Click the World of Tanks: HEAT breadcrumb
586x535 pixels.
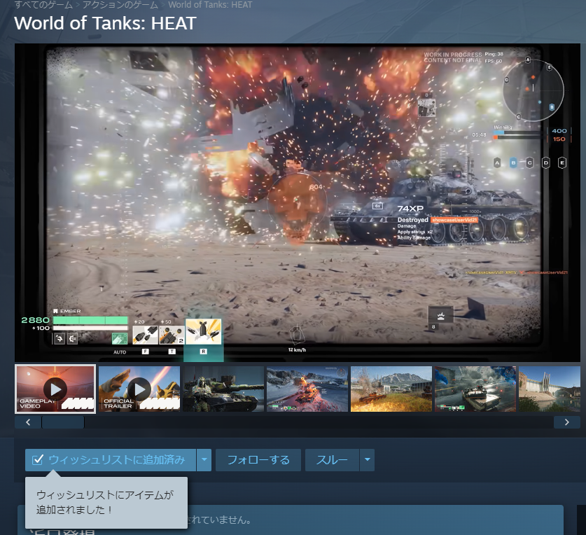(x=210, y=5)
